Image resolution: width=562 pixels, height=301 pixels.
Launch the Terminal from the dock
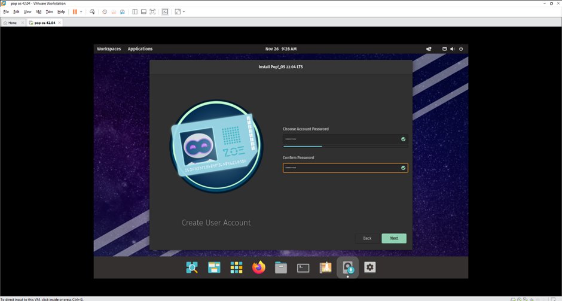(303, 267)
